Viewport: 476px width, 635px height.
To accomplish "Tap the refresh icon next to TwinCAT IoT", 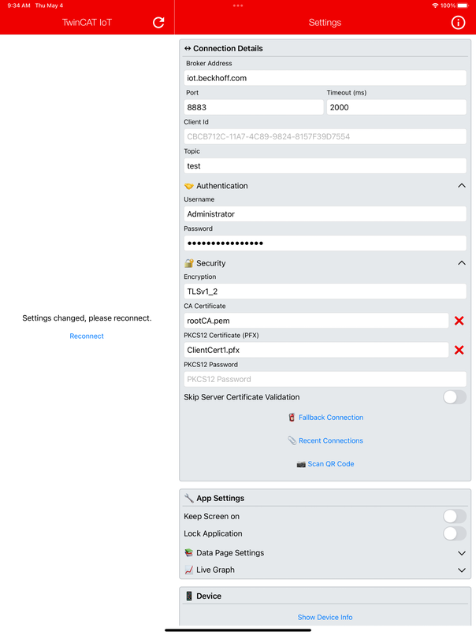I will click(x=158, y=23).
